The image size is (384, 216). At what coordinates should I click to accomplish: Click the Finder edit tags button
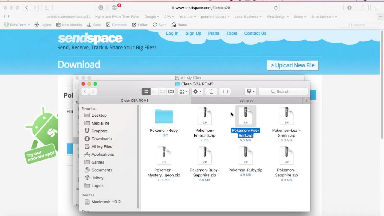(x=225, y=91)
